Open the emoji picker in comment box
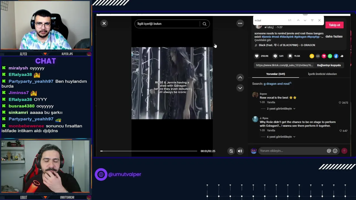The width and height of the screenshot is (356, 200). pos(335,151)
